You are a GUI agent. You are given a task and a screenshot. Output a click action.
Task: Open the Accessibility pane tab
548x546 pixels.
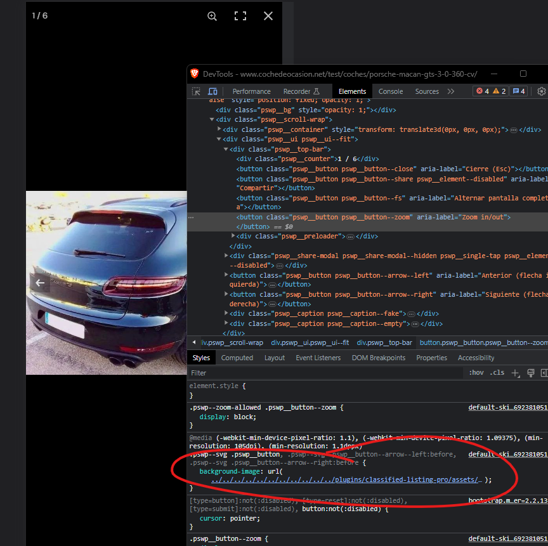point(476,358)
